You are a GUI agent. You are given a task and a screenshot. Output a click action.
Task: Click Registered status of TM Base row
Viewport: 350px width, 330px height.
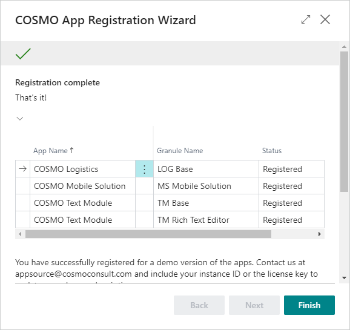291,203
